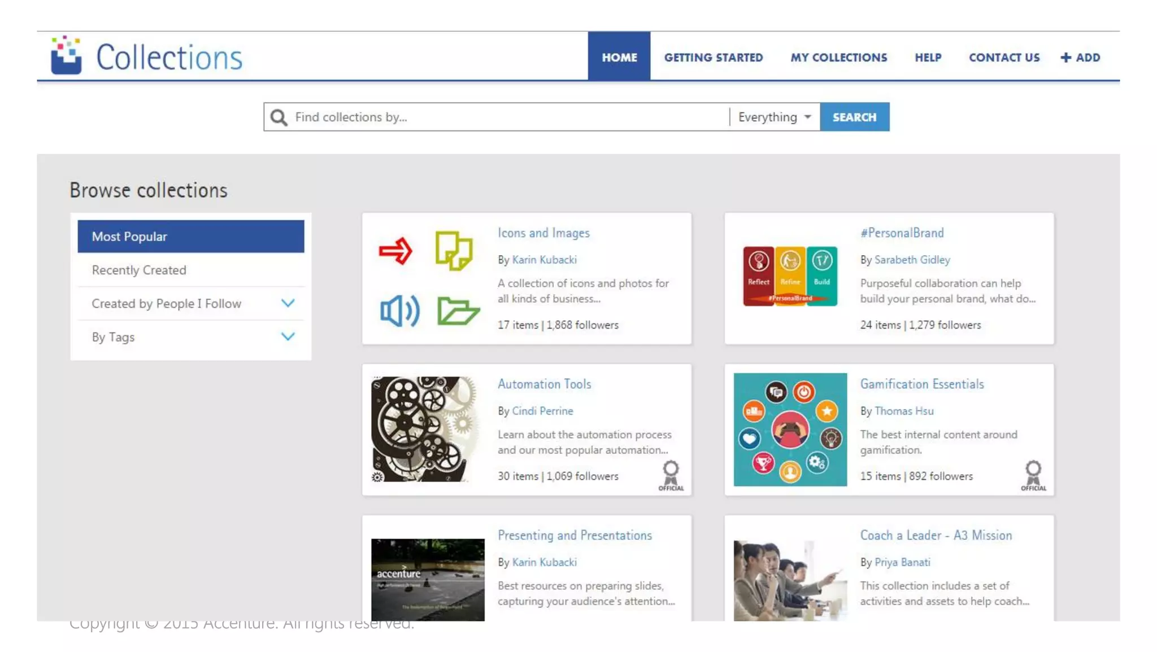The height and width of the screenshot is (652, 1157).
Task: Select Recently Created in sidebar
Action: [x=139, y=270]
